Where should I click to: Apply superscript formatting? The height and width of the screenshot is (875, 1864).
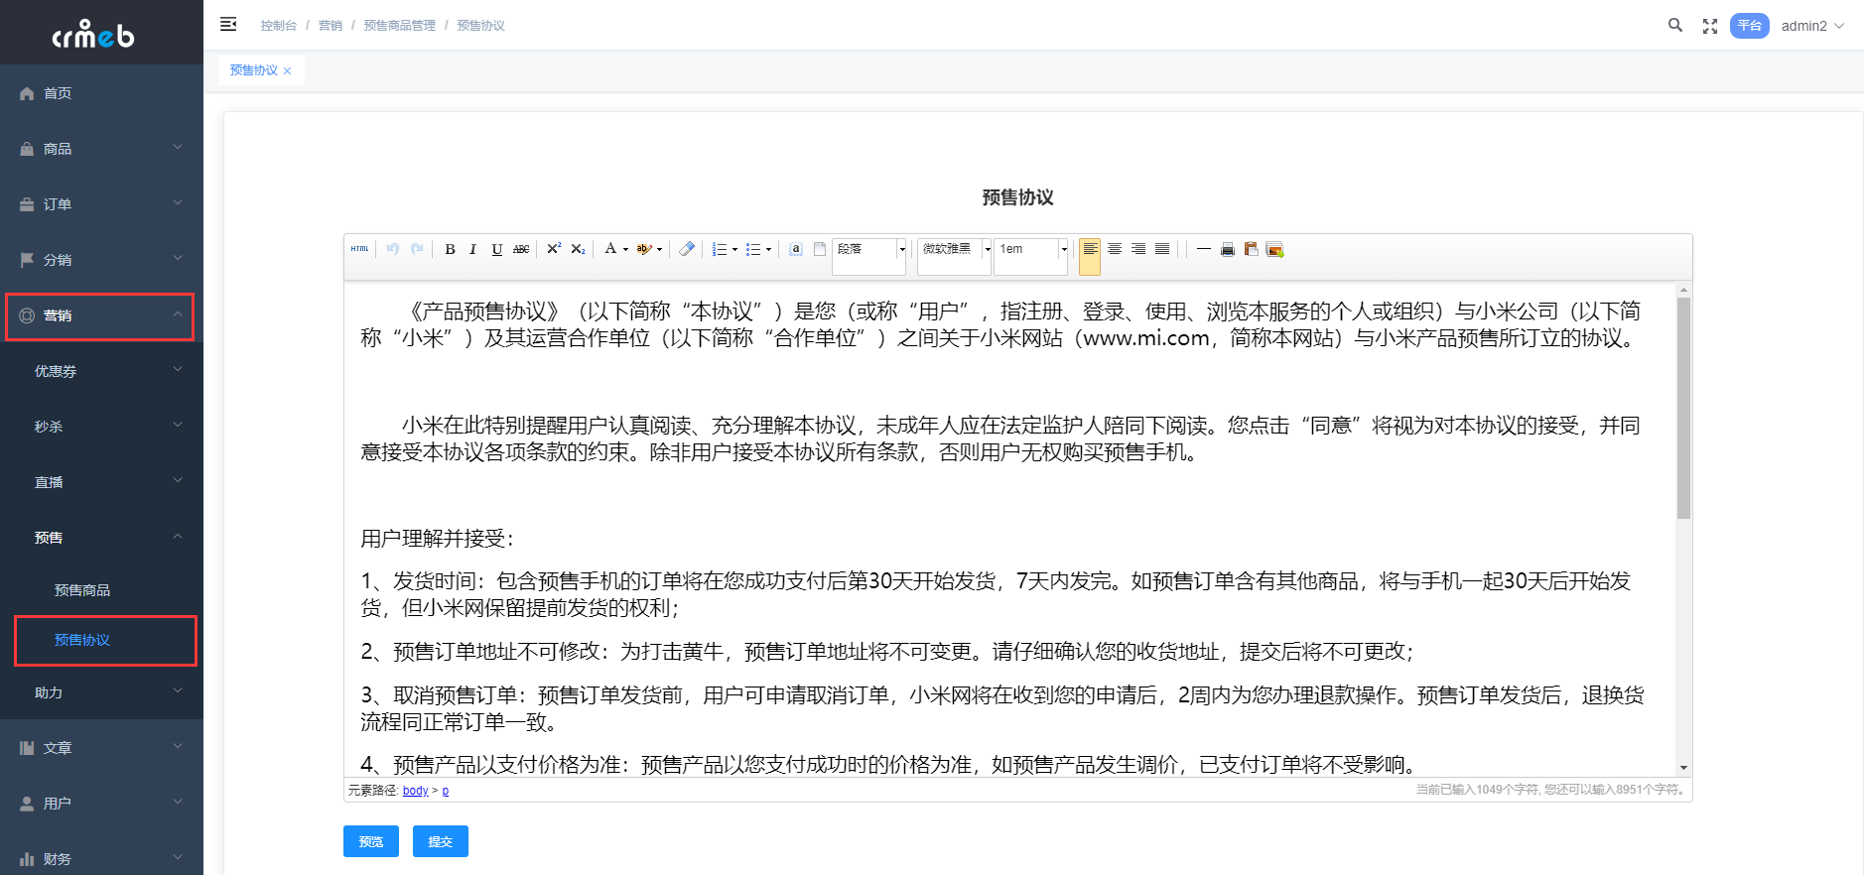click(554, 249)
